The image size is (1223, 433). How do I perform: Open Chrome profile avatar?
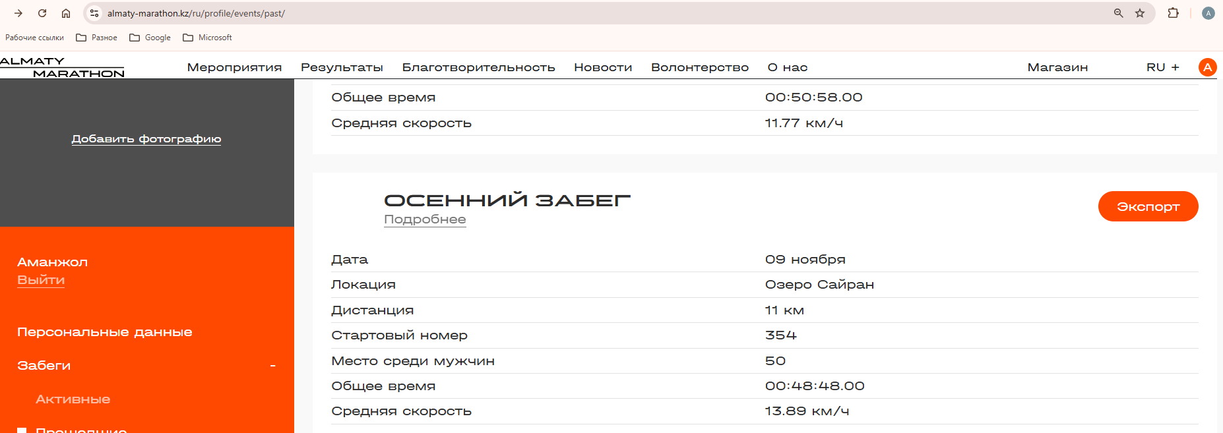tap(1208, 13)
